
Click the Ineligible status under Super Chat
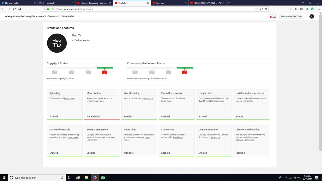click(x=129, y=153)
